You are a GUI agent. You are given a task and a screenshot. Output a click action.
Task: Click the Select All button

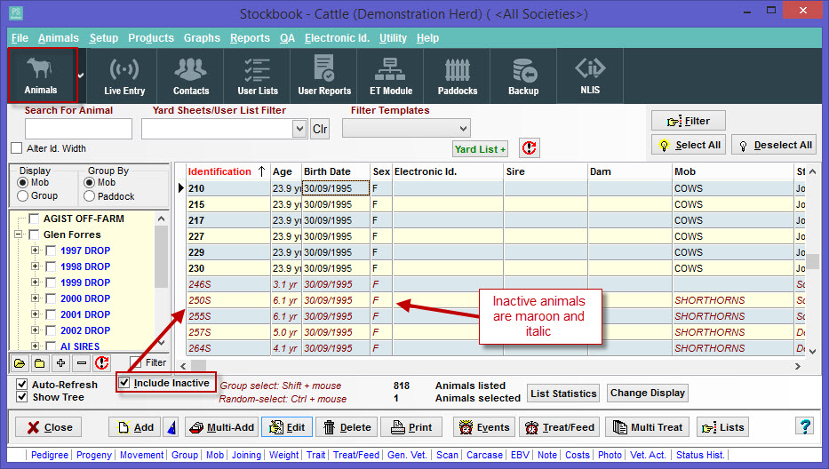[690, 145]
